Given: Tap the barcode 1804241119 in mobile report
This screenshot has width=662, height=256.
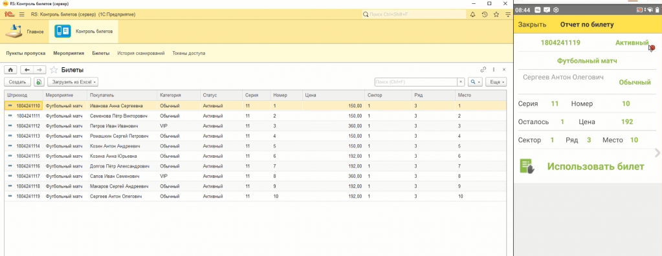Looking at the screenshot, I should pos(560,43).
